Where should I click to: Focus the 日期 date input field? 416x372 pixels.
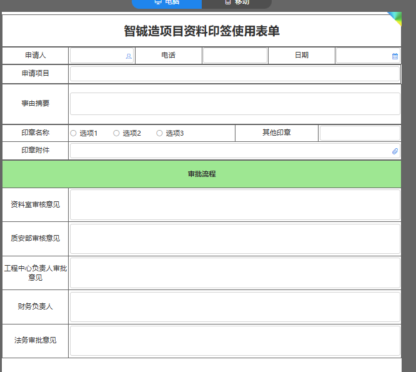click(368, 56)
